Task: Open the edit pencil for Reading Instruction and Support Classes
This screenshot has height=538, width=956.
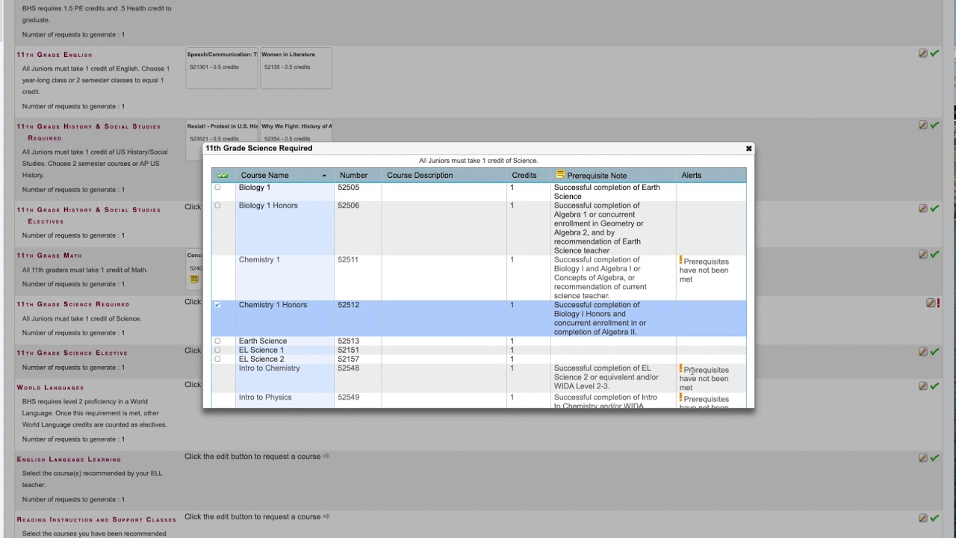Action: tap(923, 519)
